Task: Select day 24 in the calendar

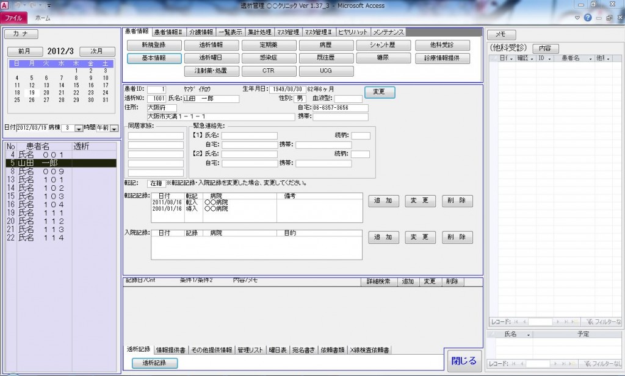Action: 105,93
